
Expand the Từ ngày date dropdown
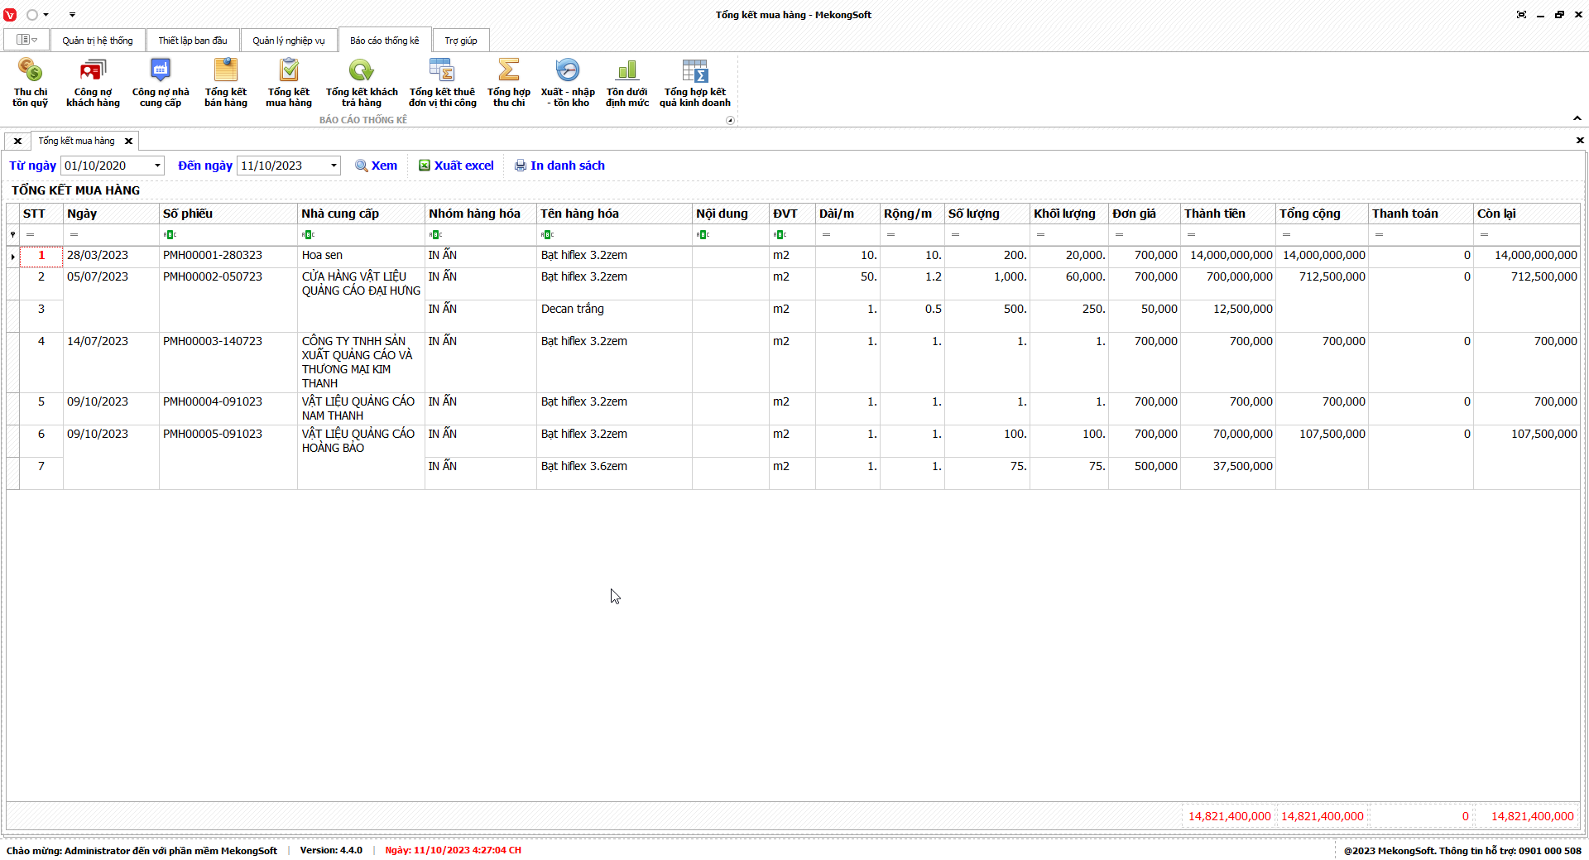click(x=157, y=166)
